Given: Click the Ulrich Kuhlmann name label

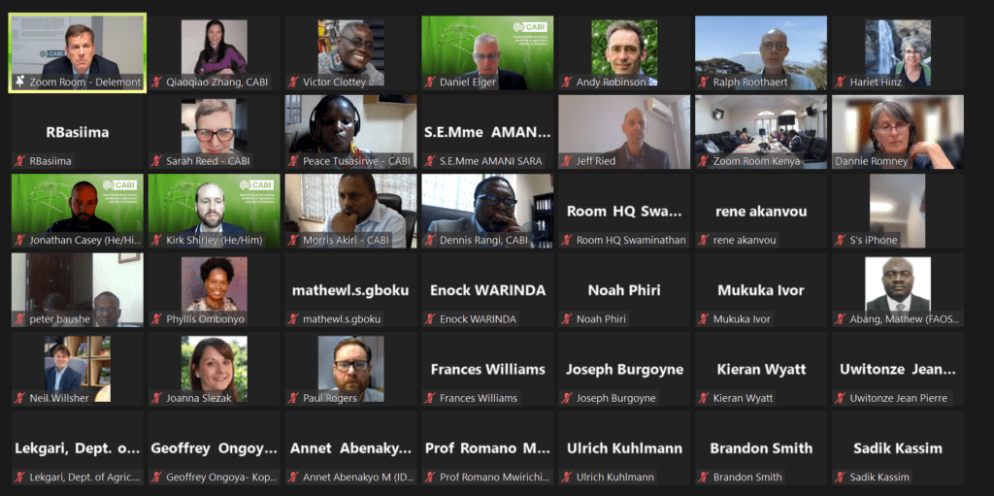Looking at the screenshot, I should pyautogui.click(x=615, y=477).
